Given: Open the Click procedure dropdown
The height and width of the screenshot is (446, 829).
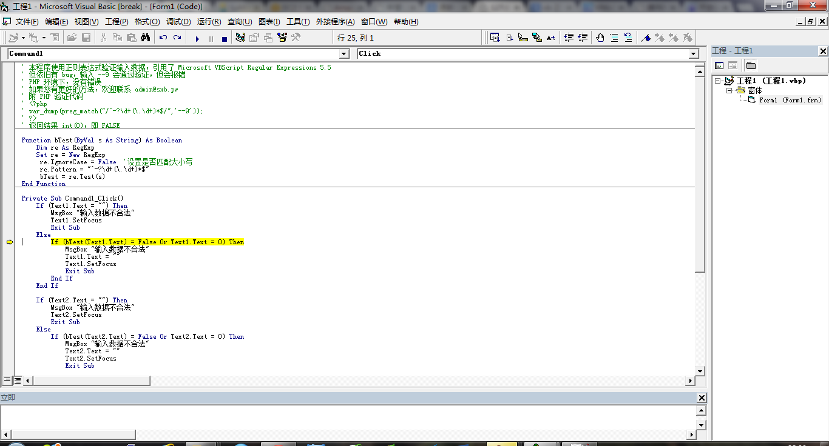Looking at the screenshot, I should pyautogui.click(x=694, y=54).
